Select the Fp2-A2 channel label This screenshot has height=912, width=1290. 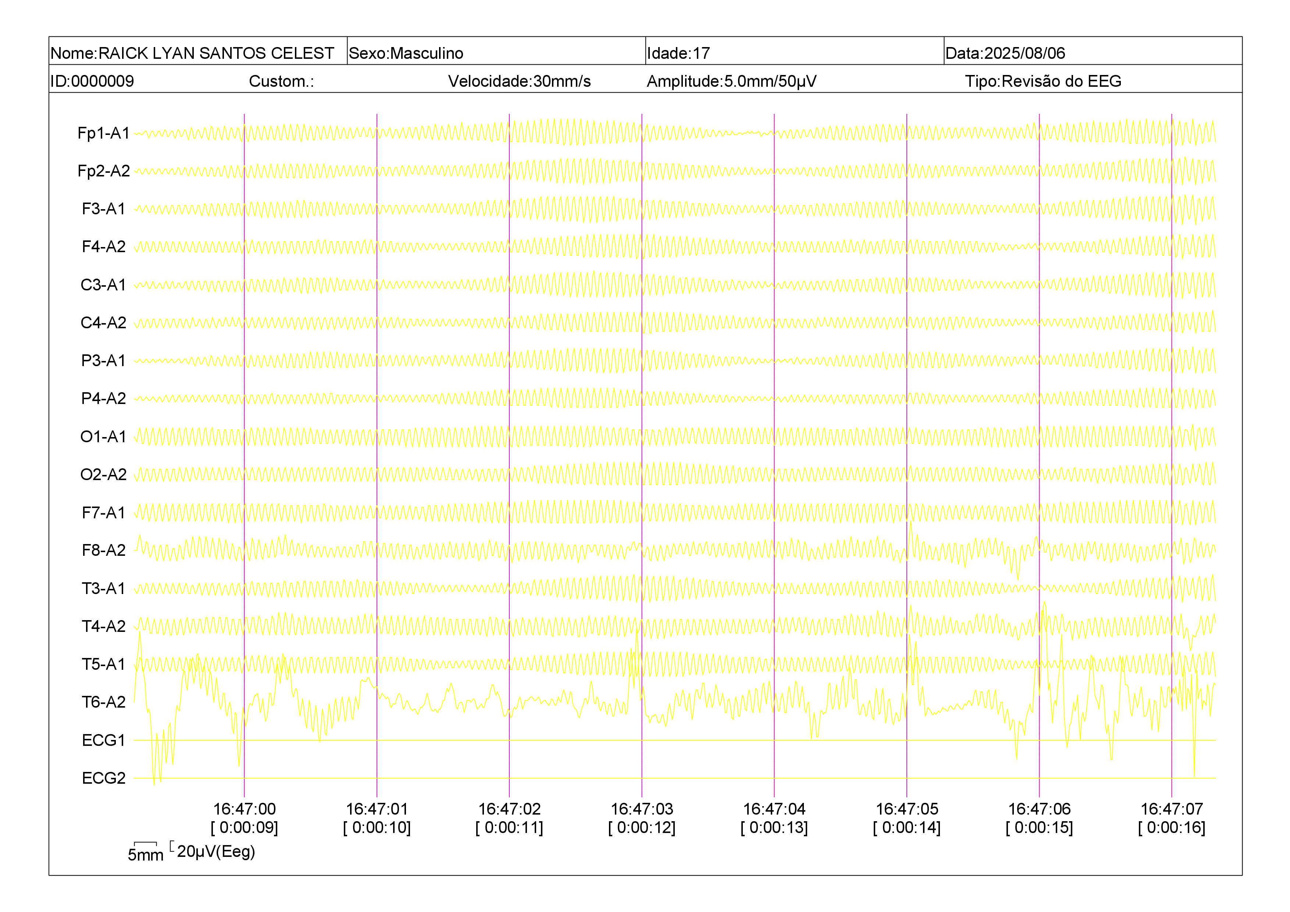click(x=104, y=171)
